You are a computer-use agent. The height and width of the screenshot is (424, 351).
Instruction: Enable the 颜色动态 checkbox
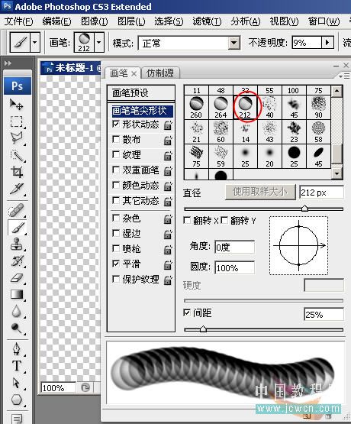click(x=116, y=185)
